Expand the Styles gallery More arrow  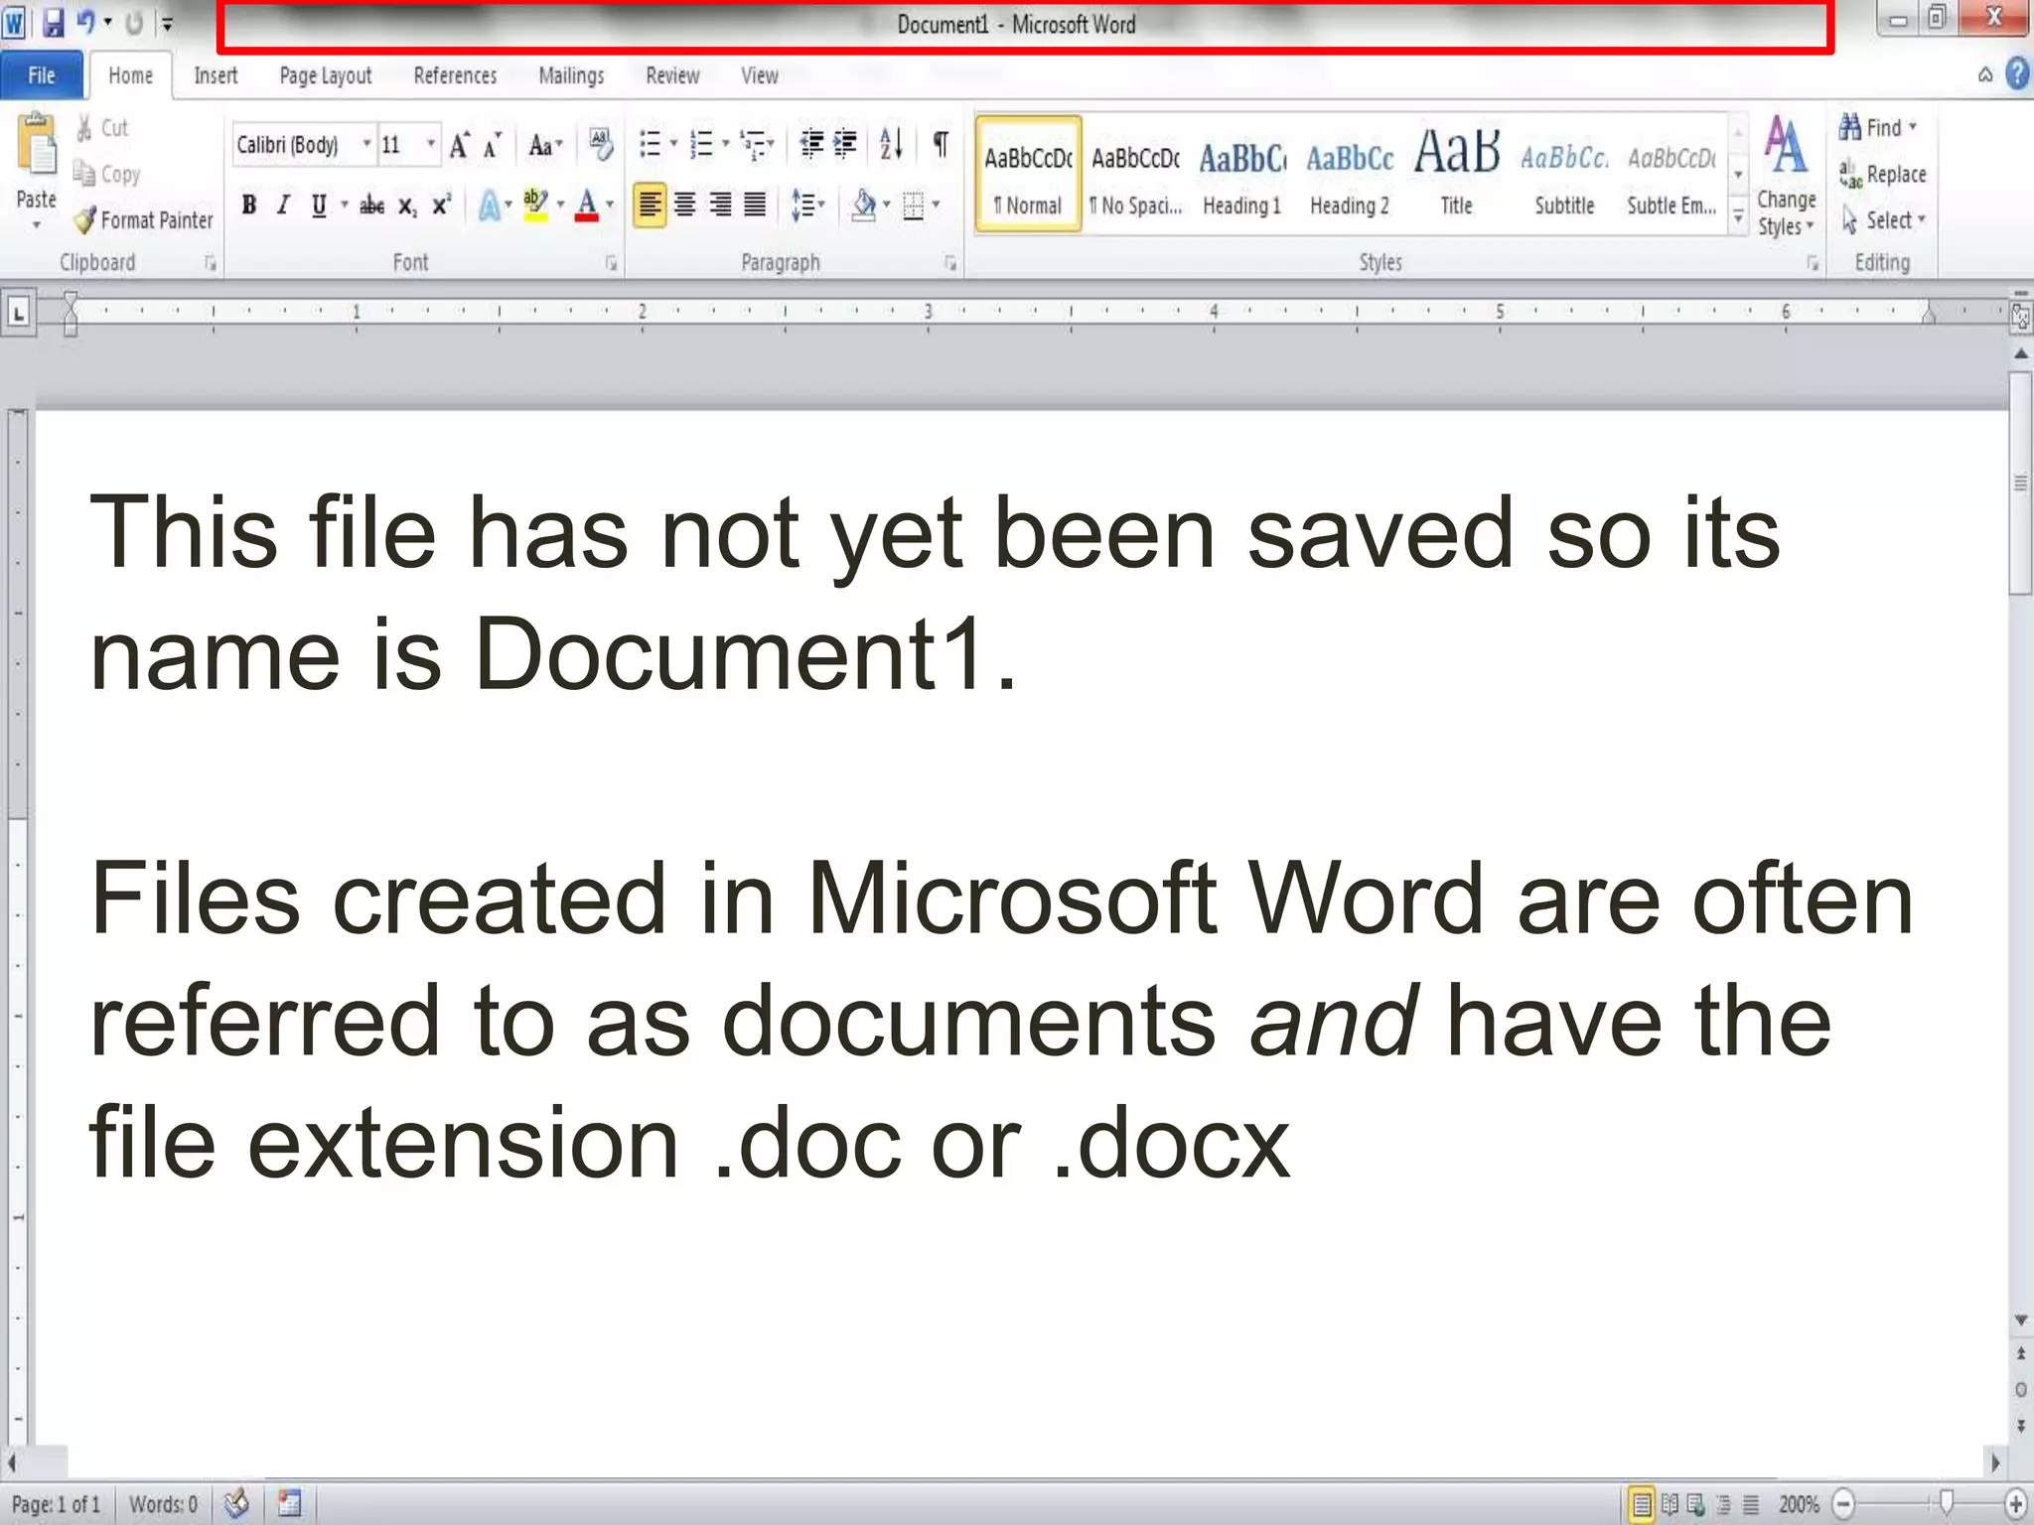click(x=1738, y=215)
